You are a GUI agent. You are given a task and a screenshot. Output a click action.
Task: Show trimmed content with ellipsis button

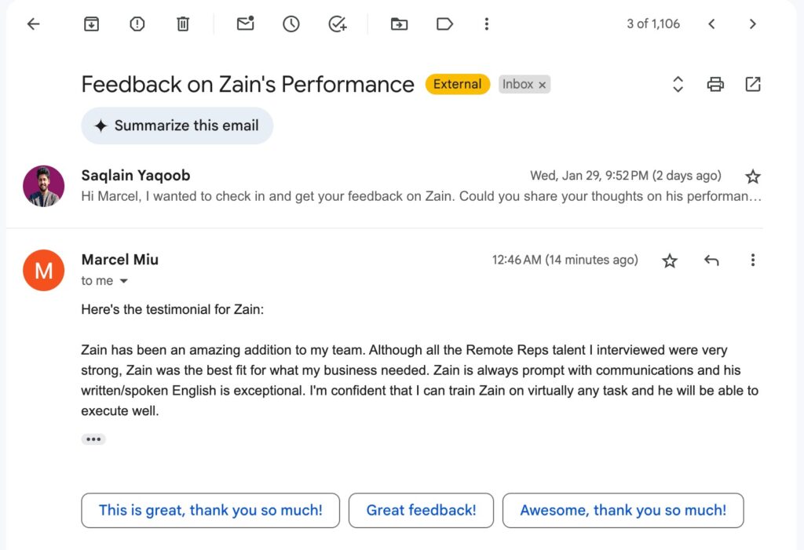(93, 439)
